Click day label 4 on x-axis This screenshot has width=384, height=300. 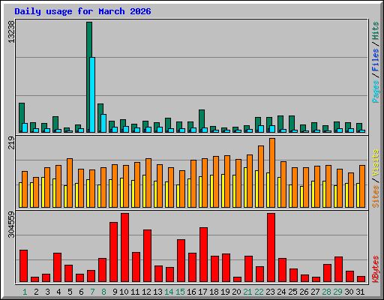pyautogui.click(x=58, y=292)
